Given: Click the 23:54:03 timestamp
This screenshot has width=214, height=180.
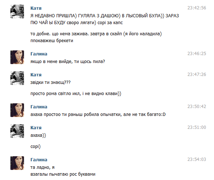Looking at the screenshot, I should [197, 159].
